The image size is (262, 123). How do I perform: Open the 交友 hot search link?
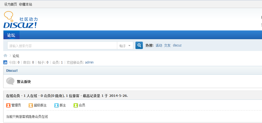(x=167, y=45)
